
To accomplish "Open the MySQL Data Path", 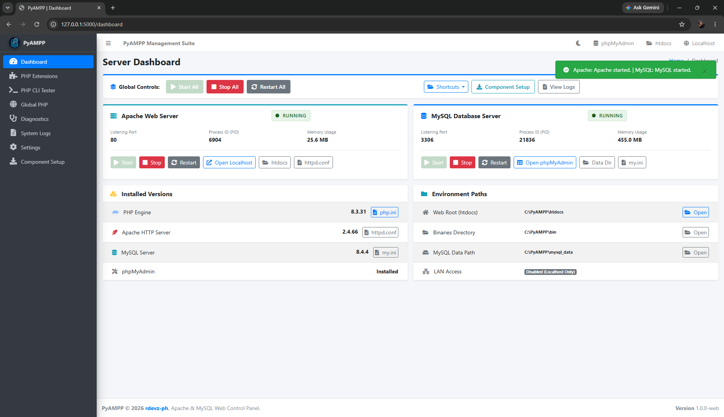I will (695, 253).
